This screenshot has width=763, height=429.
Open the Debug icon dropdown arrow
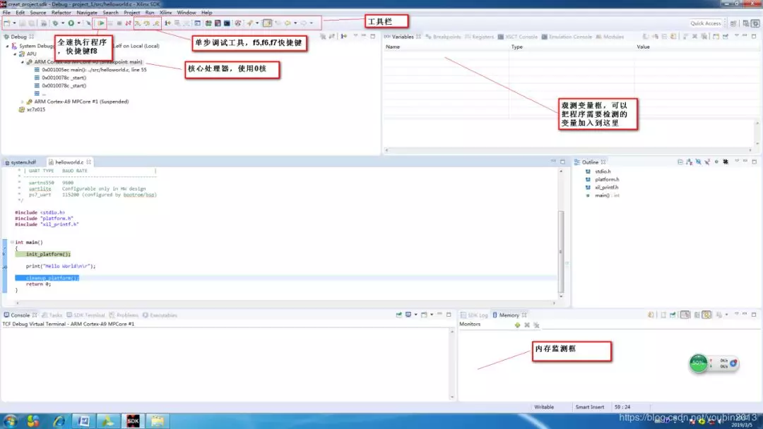62,23
